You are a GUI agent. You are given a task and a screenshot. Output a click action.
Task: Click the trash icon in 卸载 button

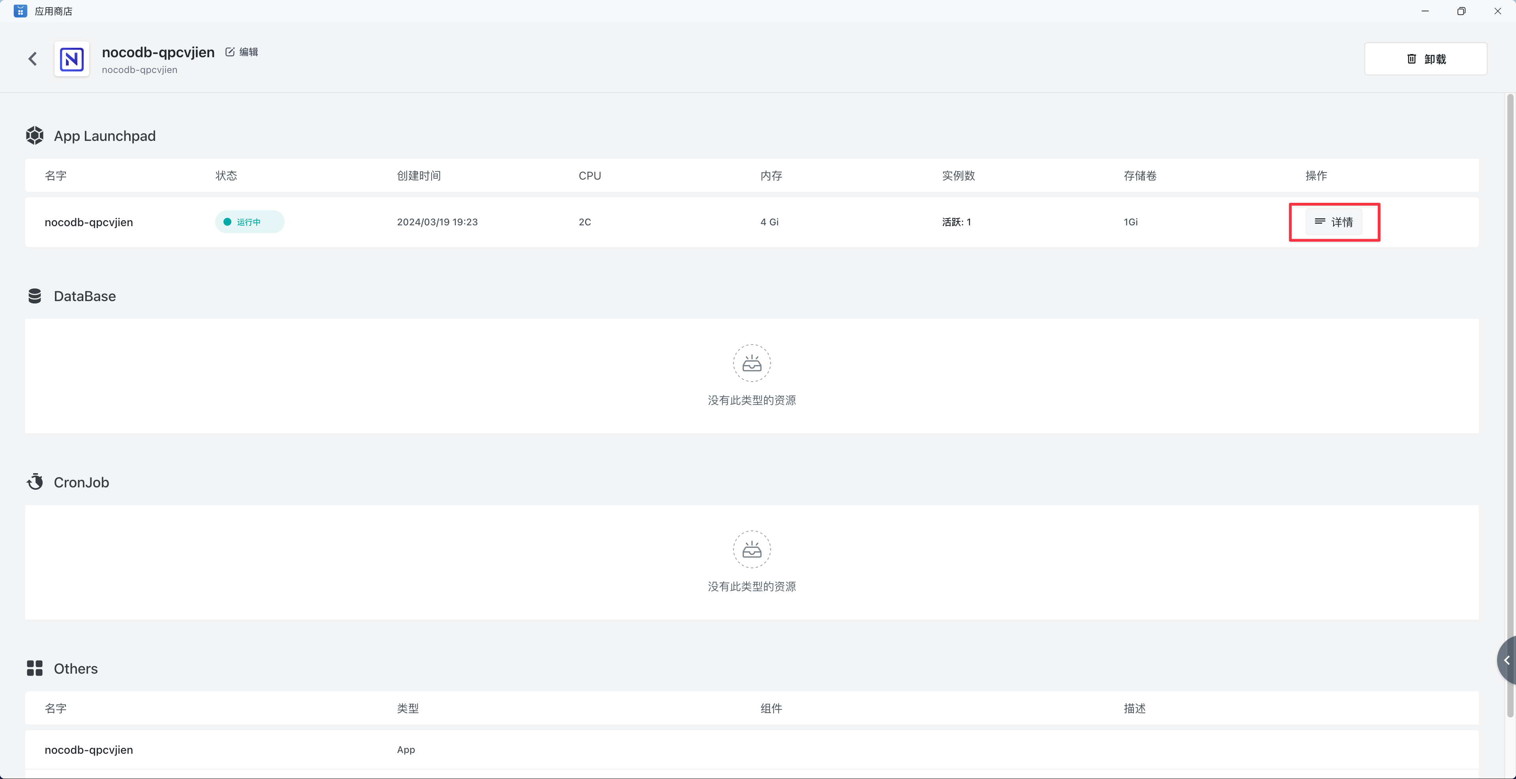[1411, 59]
